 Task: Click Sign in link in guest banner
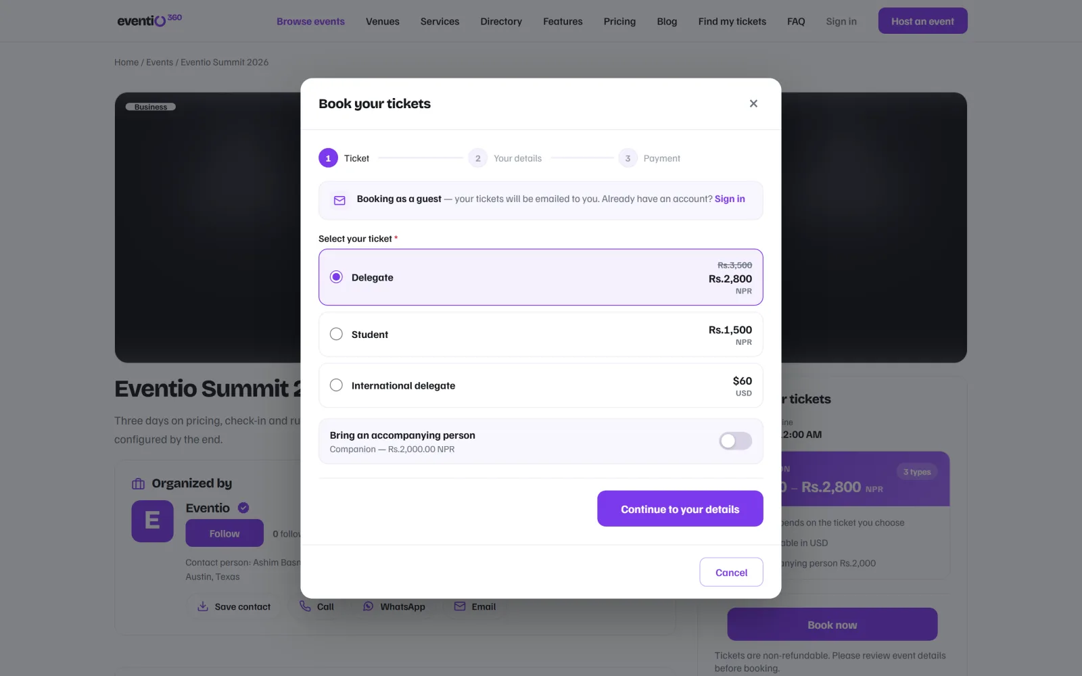coord(730,199)
